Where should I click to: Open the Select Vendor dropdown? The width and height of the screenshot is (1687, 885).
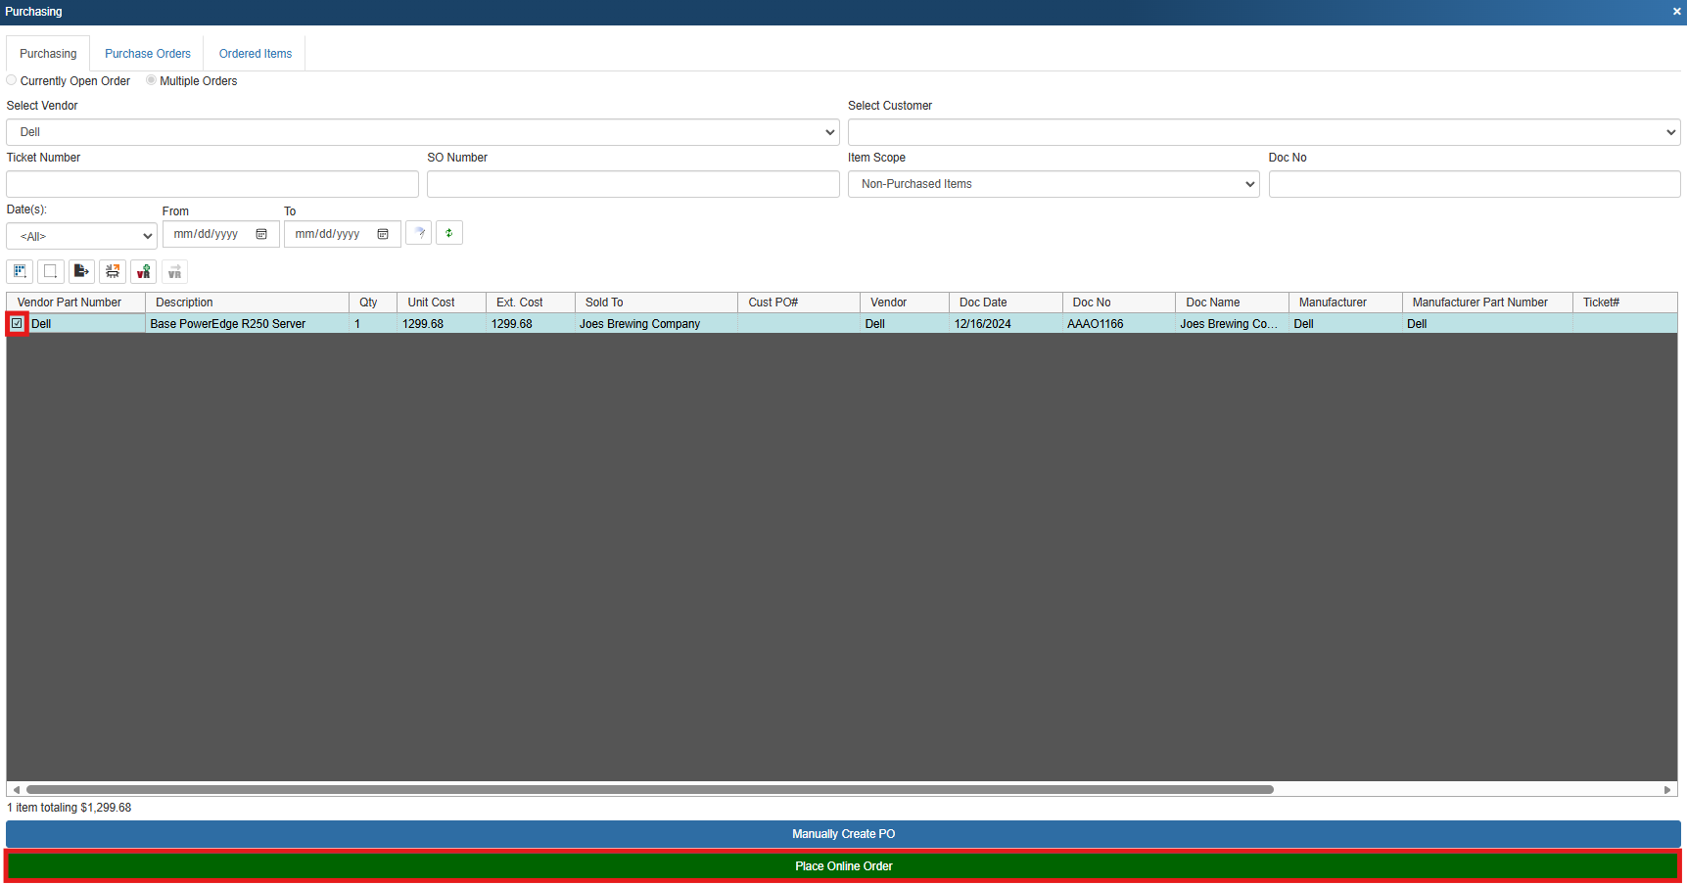pos(422,132)
